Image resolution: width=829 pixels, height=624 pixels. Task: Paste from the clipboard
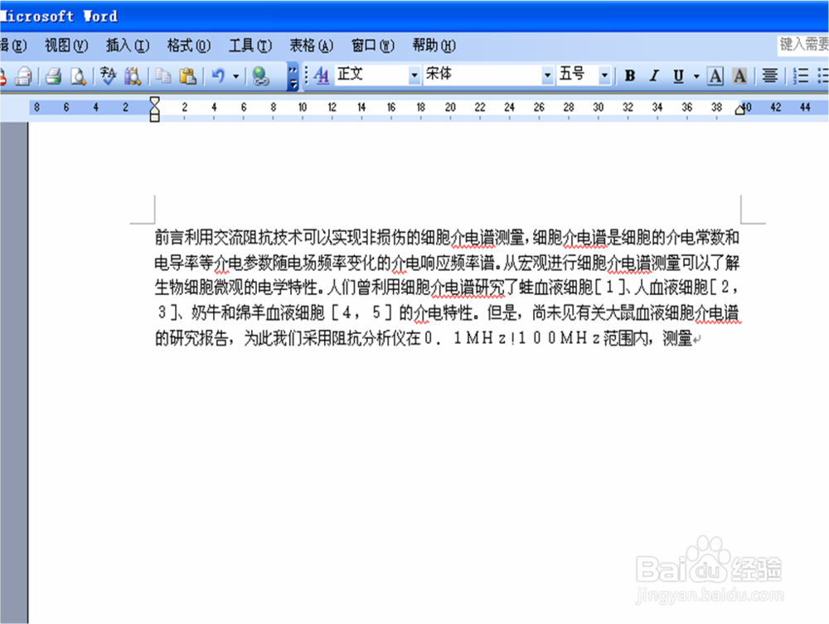(x=187, y=75)
